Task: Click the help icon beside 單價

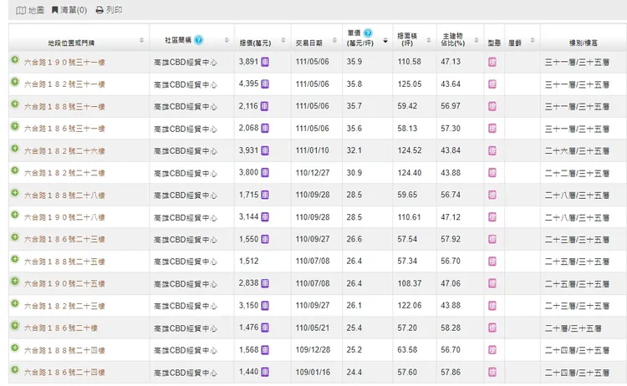Action: 368,33
